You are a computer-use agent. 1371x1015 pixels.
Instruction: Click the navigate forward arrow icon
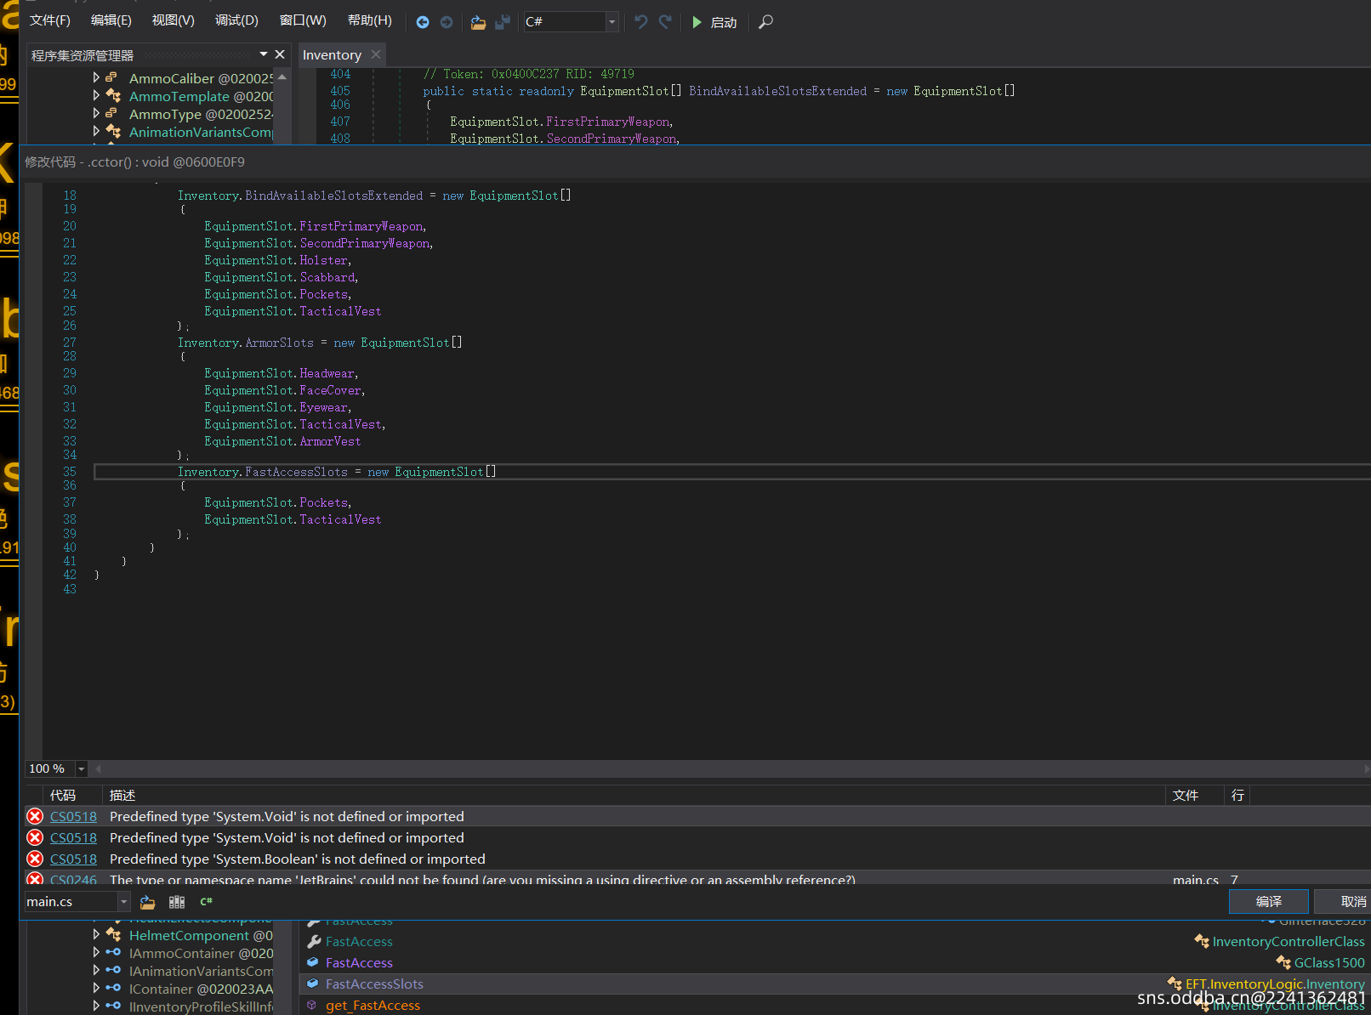point(447,22)
